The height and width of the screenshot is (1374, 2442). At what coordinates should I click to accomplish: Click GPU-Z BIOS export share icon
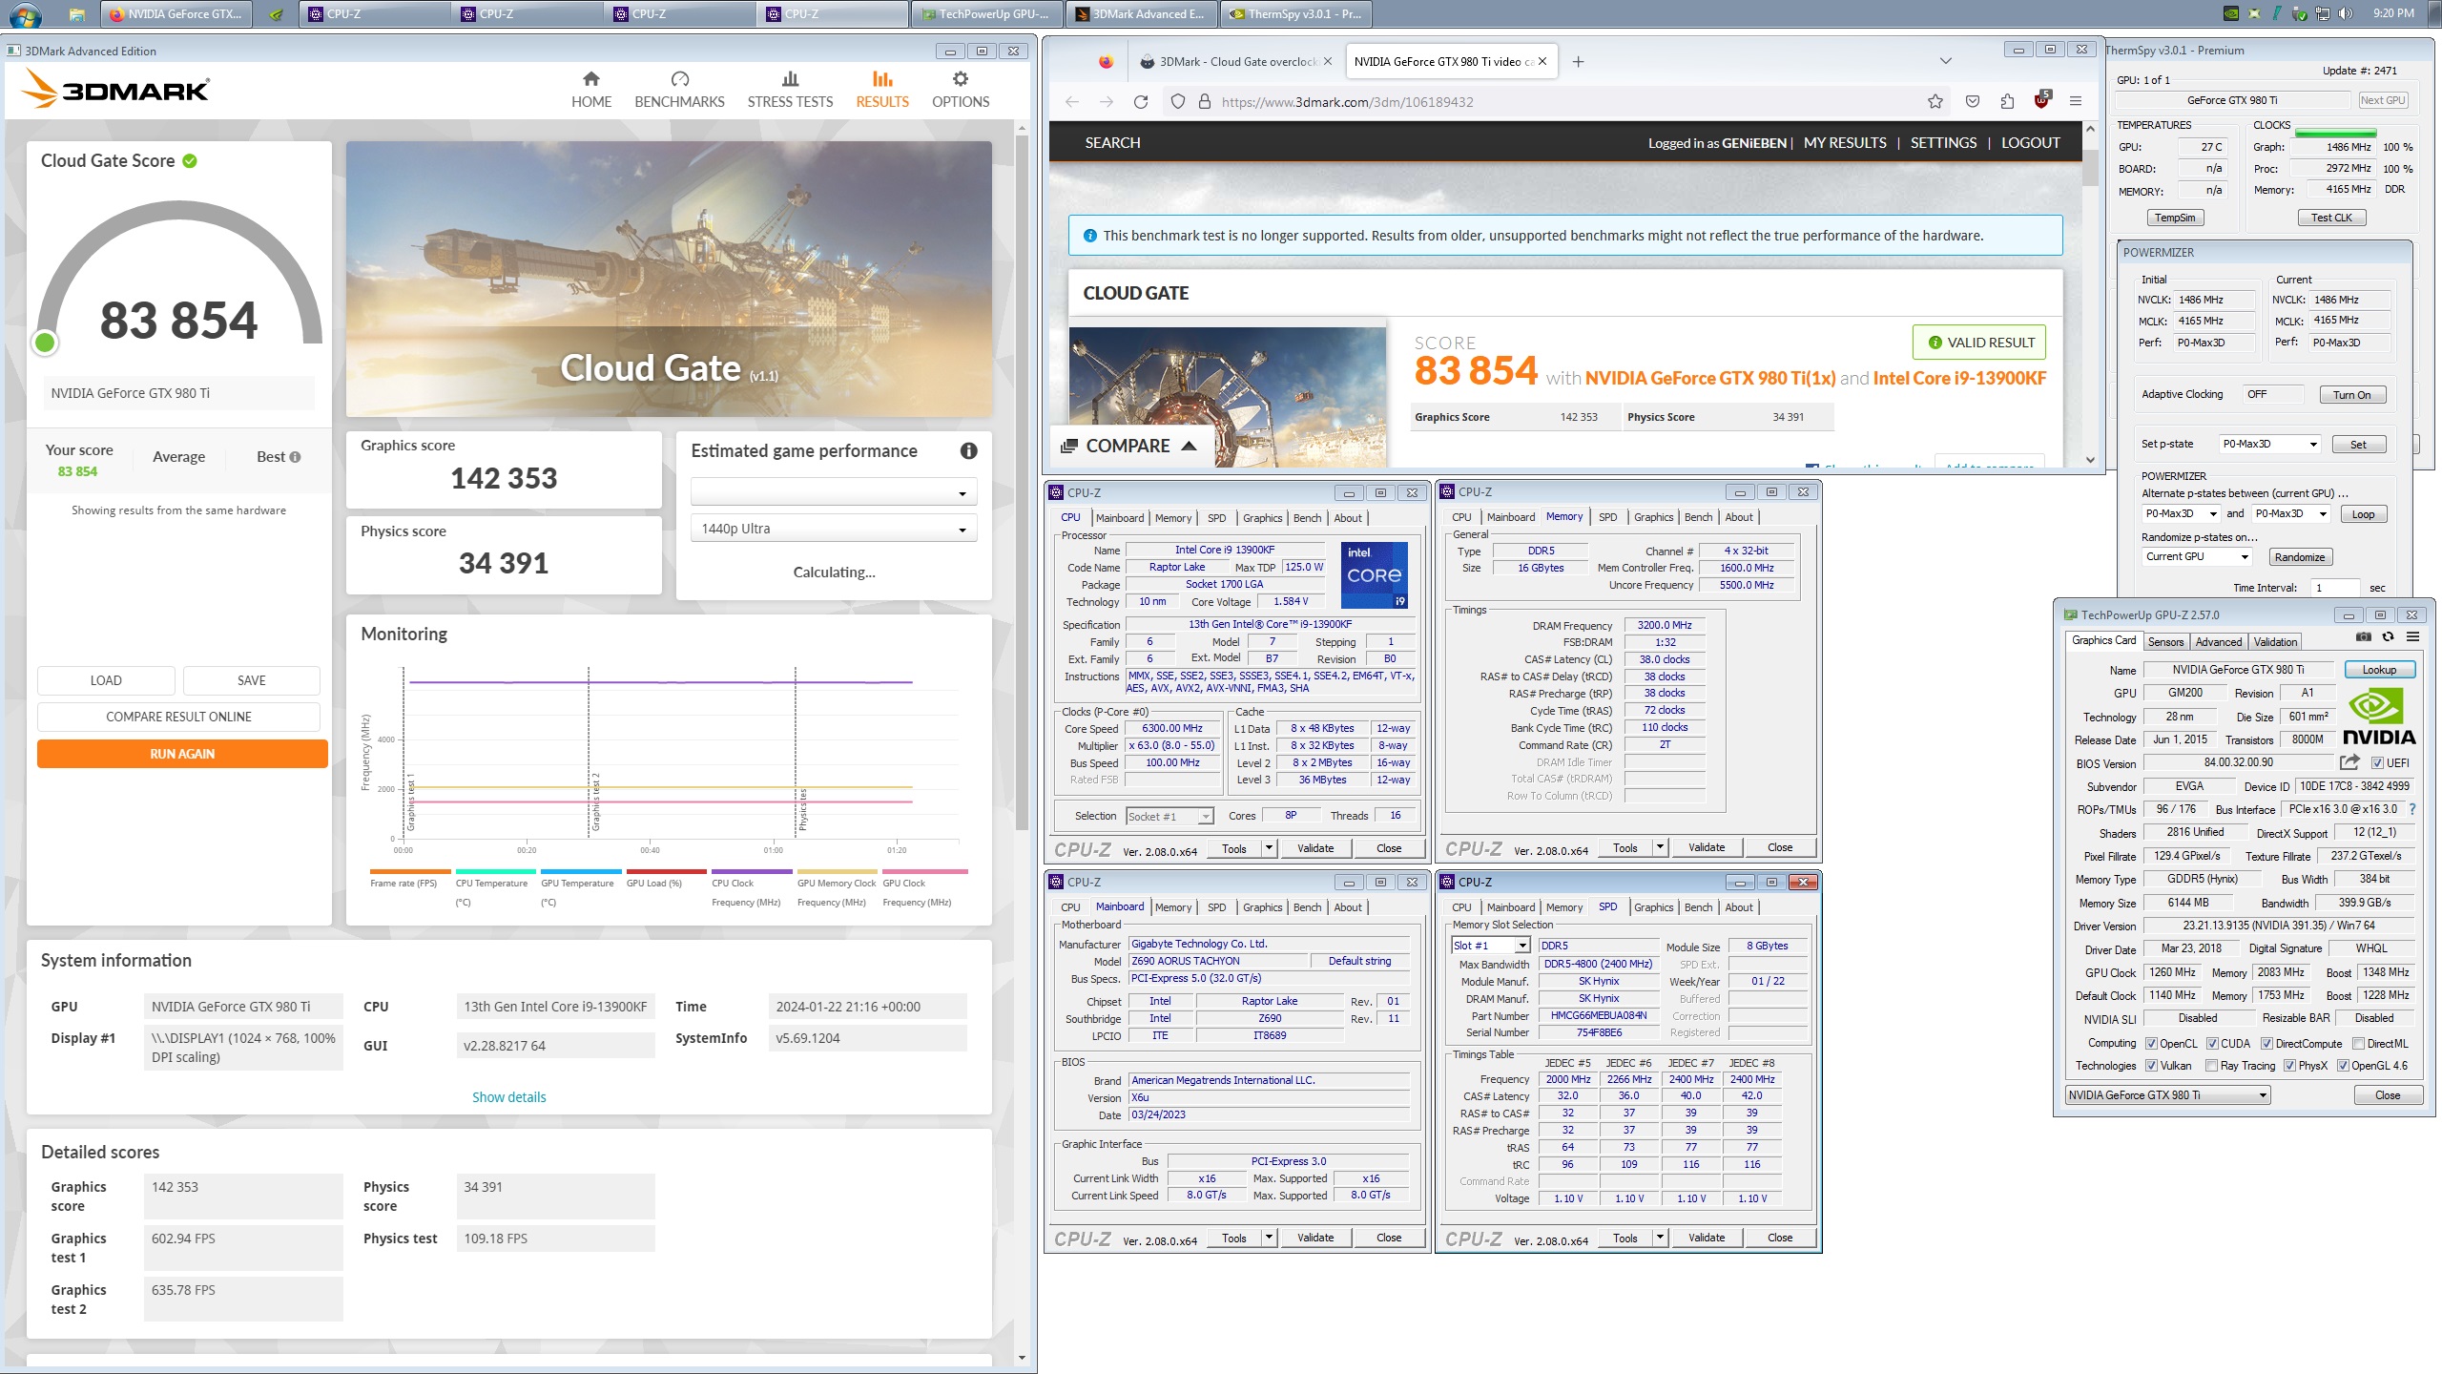(2349, 762)
